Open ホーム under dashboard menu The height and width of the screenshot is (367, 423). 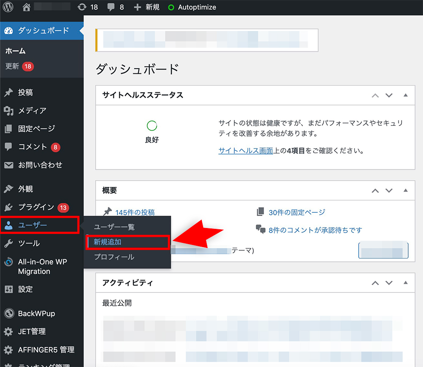(x=15, y=51)
